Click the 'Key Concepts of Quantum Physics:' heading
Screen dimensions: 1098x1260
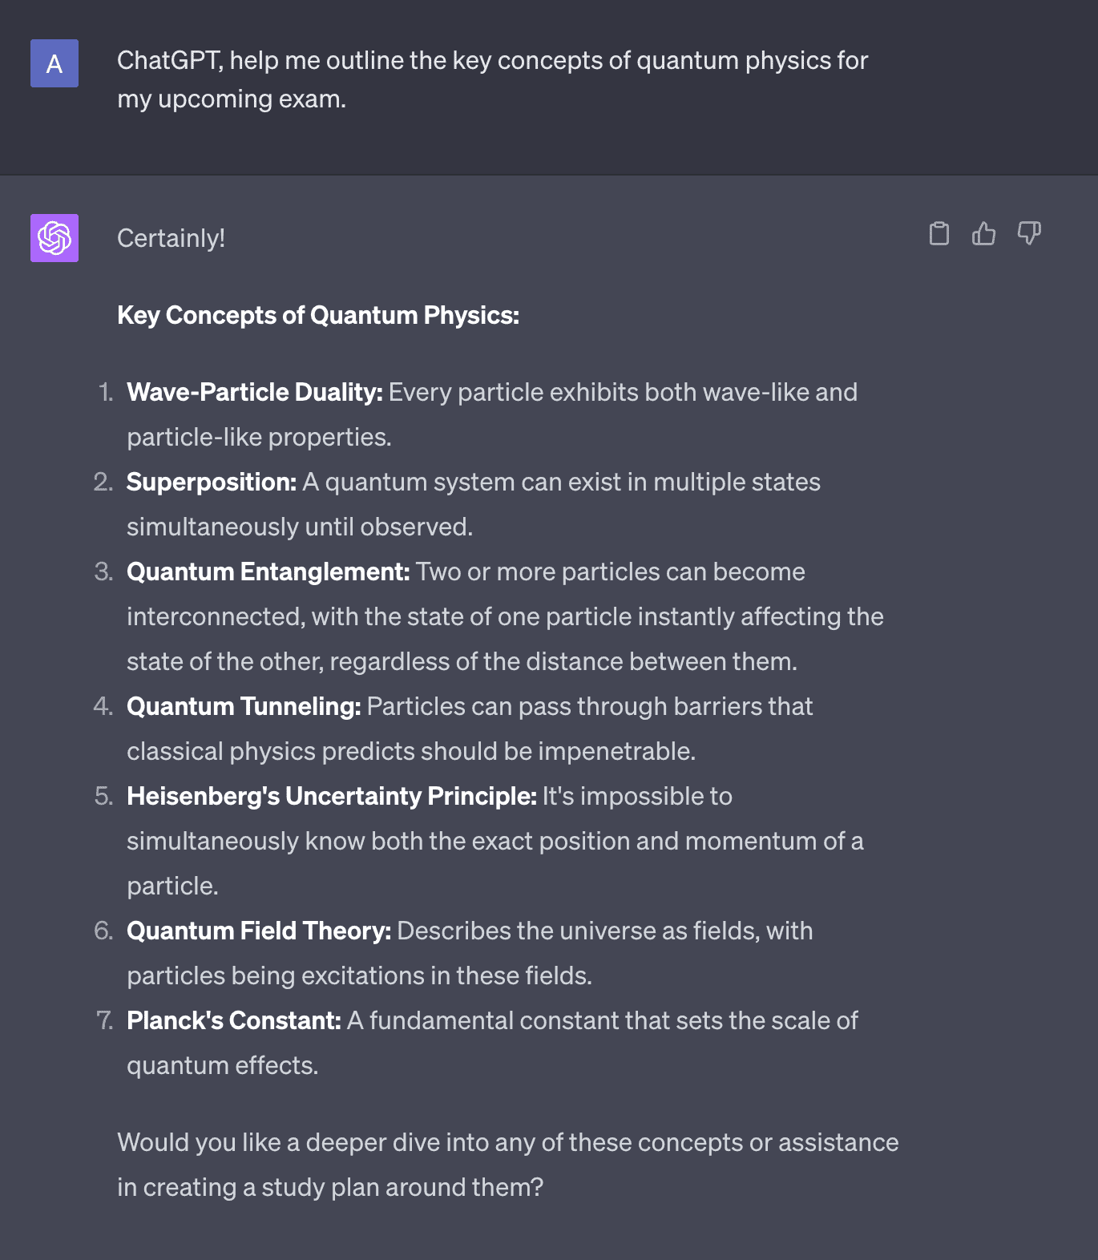[318, 315]
